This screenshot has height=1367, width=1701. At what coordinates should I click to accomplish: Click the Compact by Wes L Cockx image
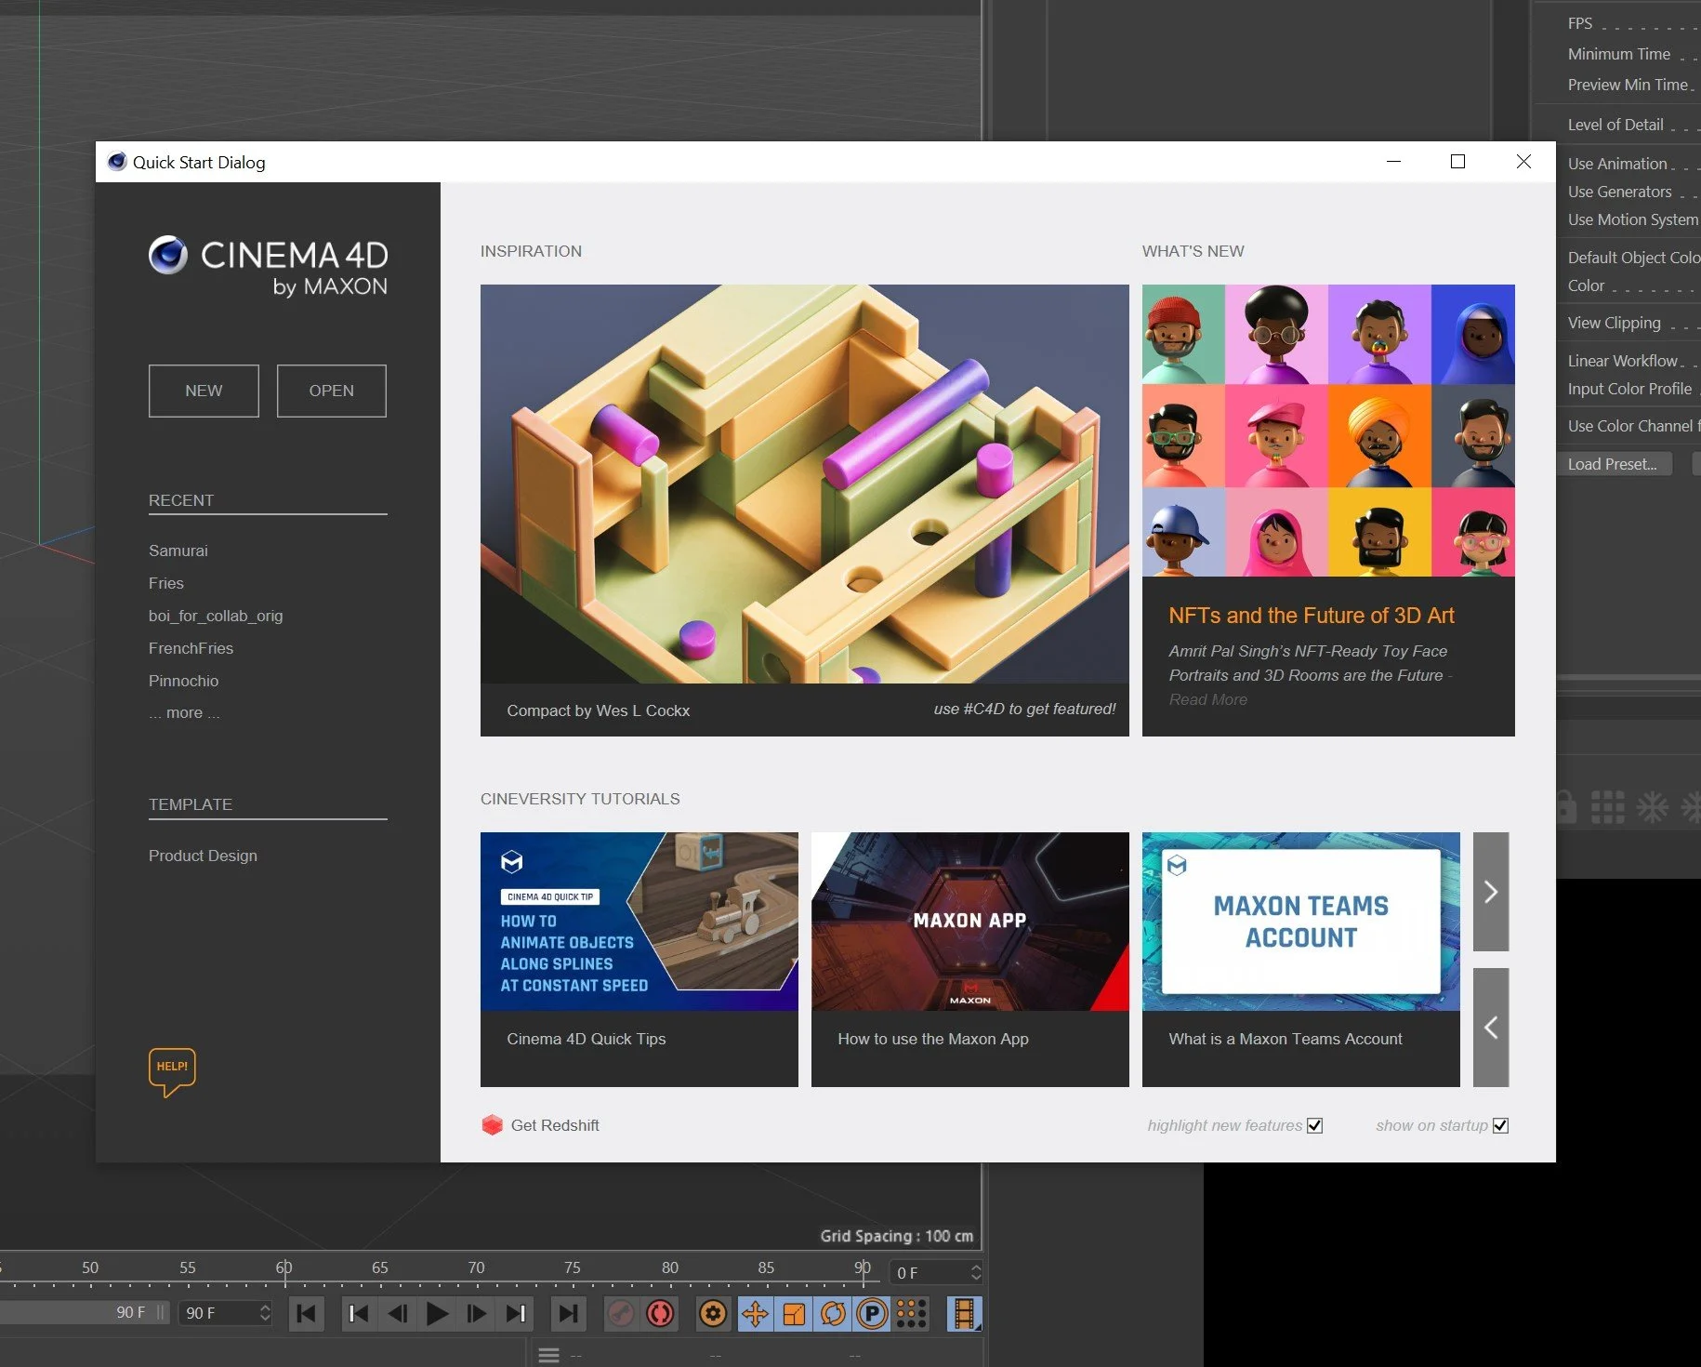(804, 484)
